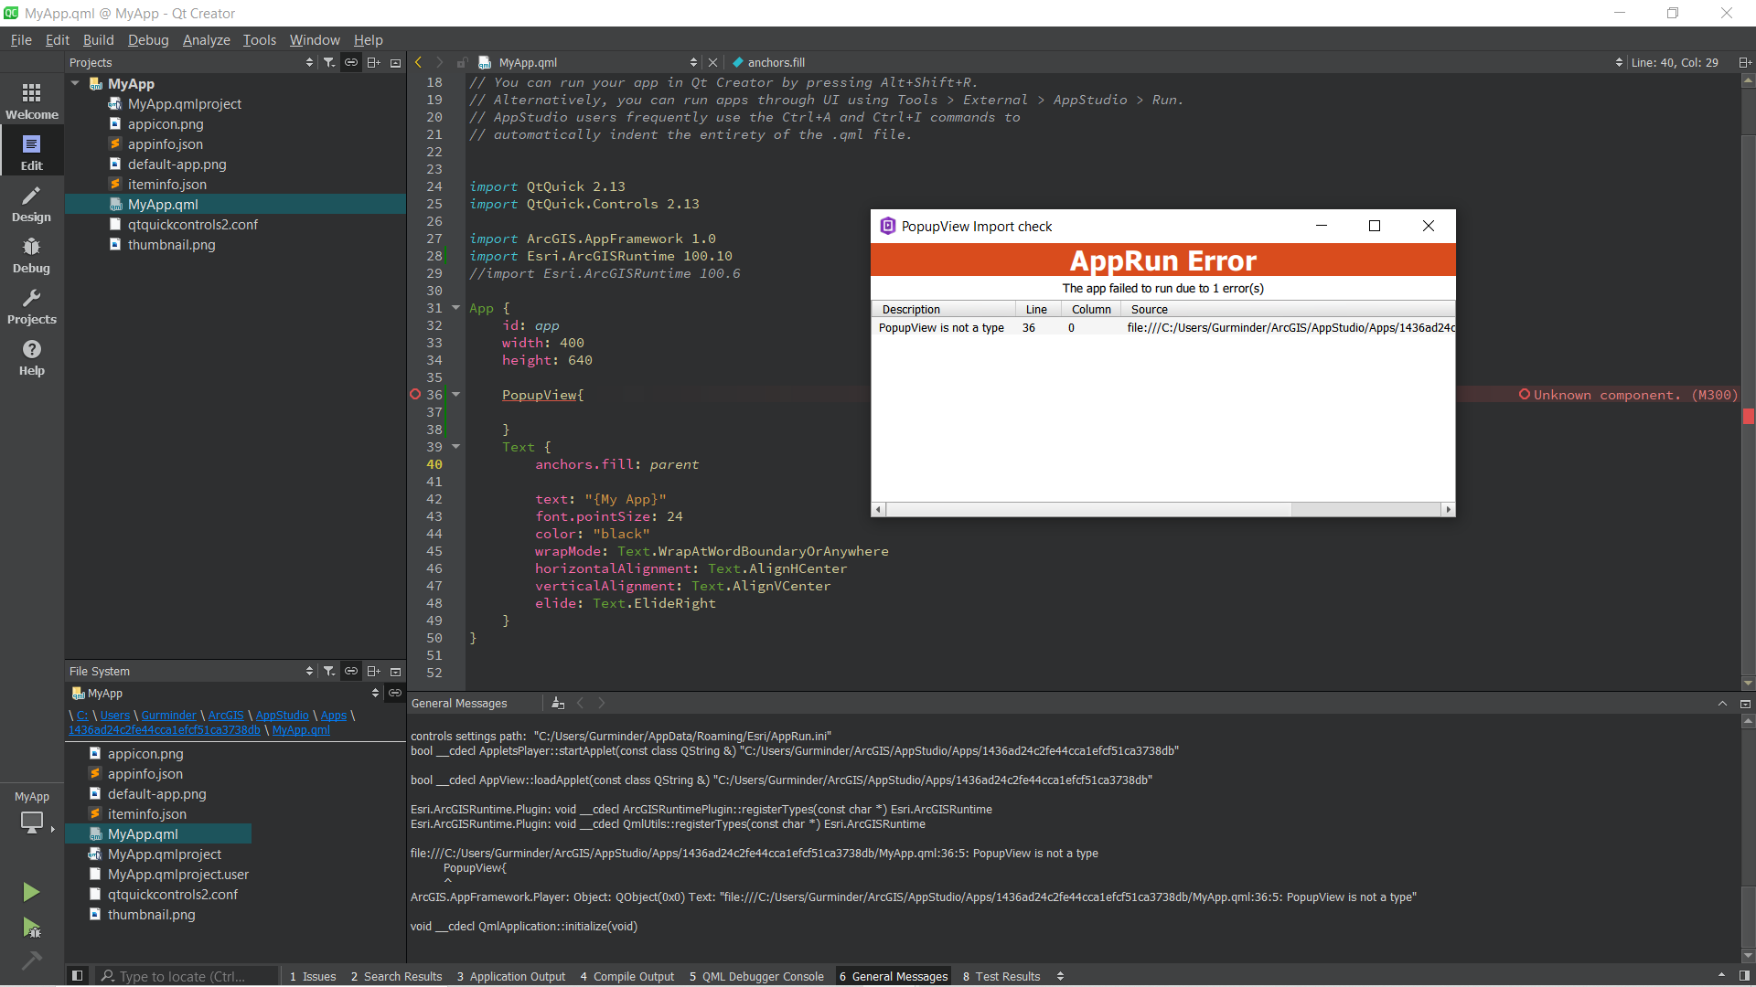Viewport: 1756px width, 987px height.
Task: Synchronize Projects tree with editor
Action: (x=351, y=62)
